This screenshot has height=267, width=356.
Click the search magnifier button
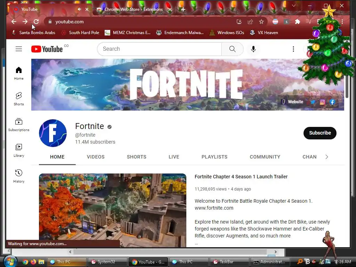click(x=233, y=49)
